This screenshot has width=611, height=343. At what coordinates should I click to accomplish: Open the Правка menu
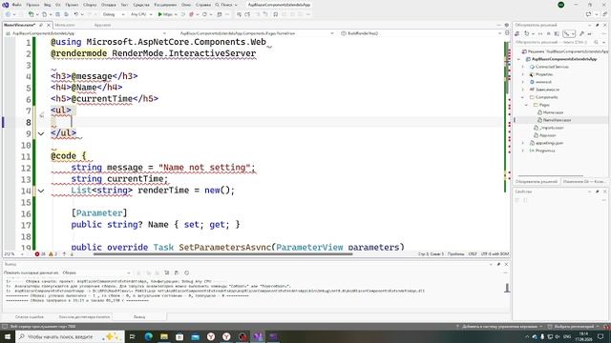click(x=32, y=5)
